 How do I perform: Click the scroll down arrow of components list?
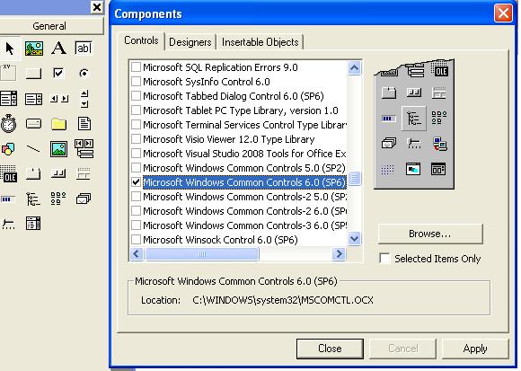pos(354,238)
